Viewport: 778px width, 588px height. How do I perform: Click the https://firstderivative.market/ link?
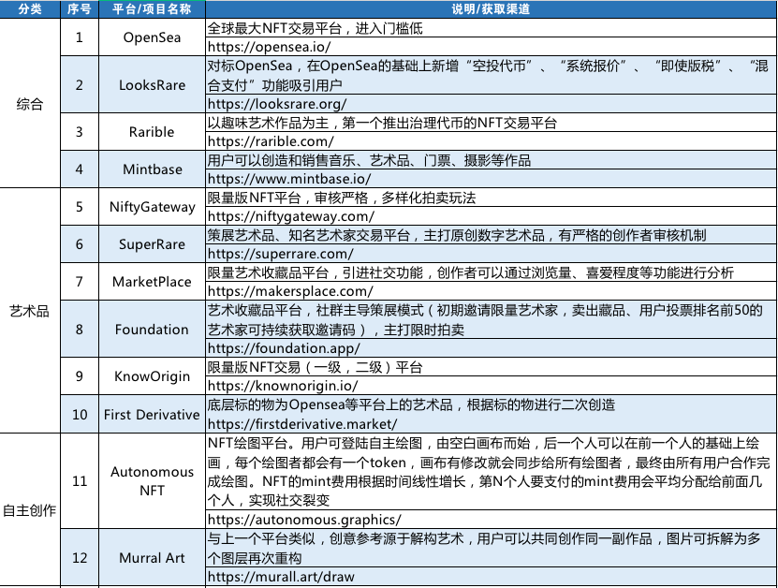tap(302, 424)
